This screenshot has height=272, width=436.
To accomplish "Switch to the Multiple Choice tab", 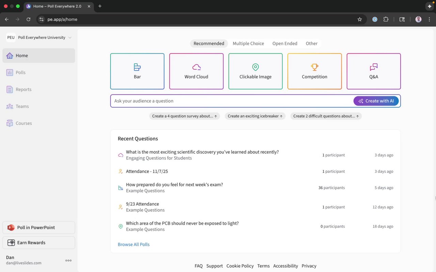I will 248,44.
